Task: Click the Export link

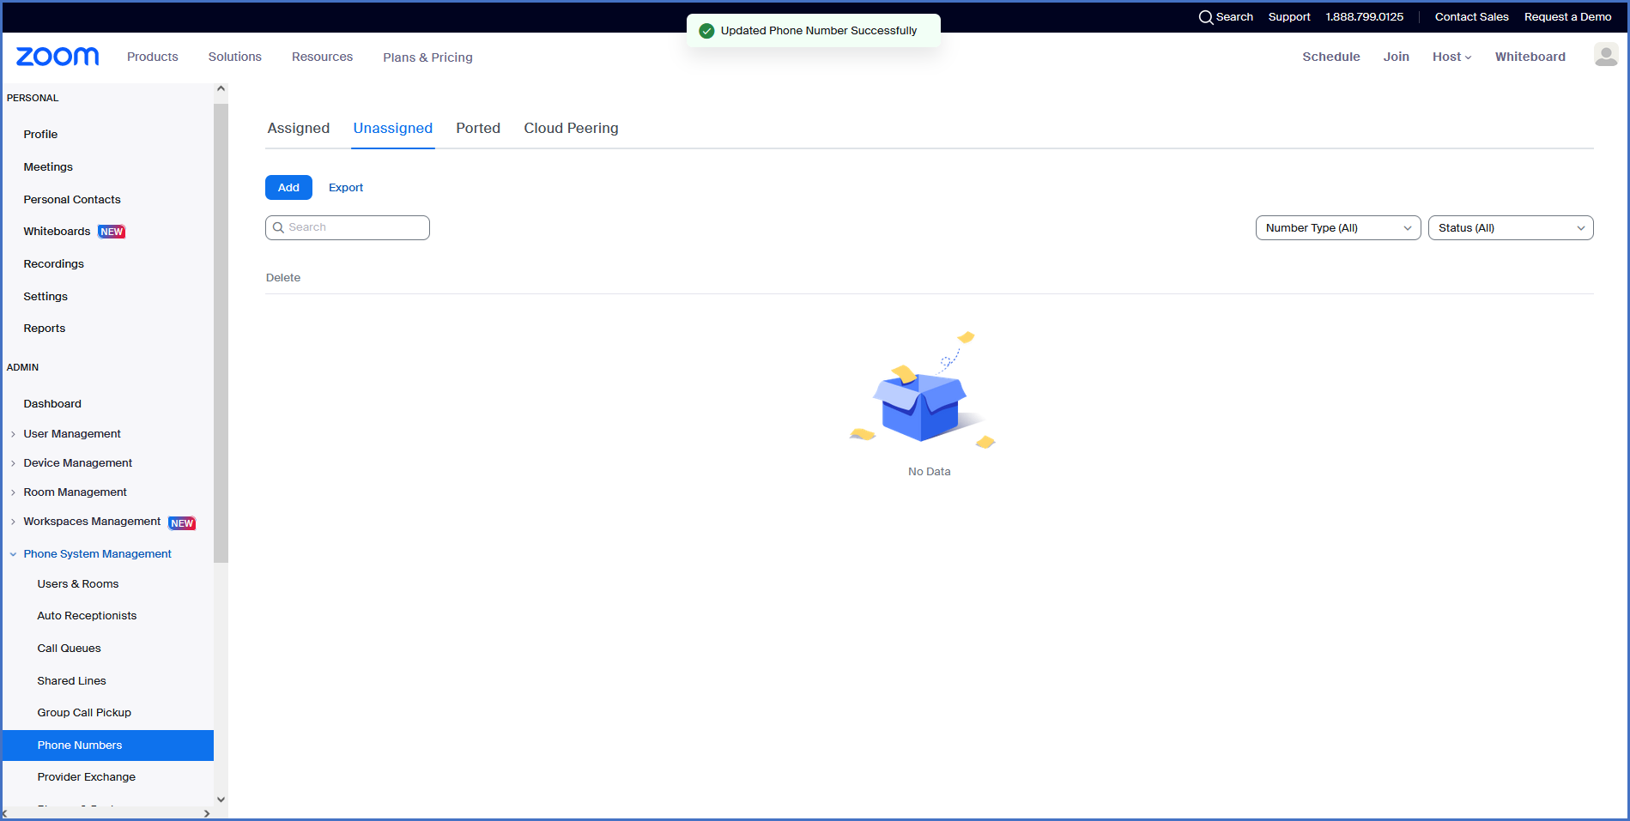Action: click(x=345, y=187)
